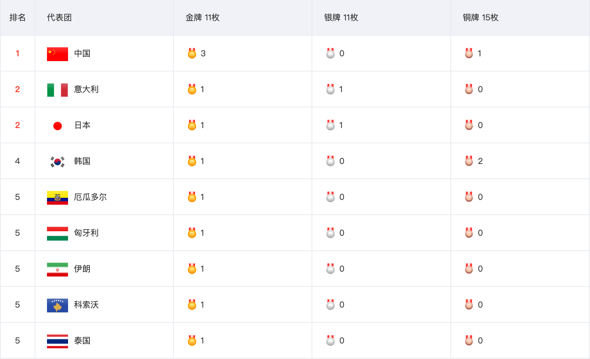Click the rank number 5 for 泰国
This screenshot has width=590, height=359.
[x=17, y=341]
